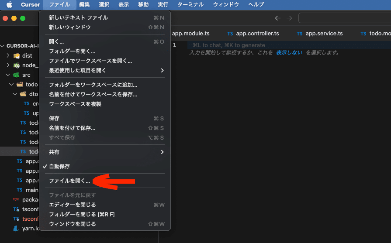Choose 名前を付けてワークスペースを保存...
This screenshot has height=243, width=391.
(x=105, y=94)
